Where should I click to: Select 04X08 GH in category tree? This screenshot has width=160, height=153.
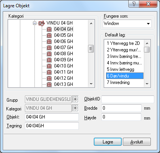pos(64,54)
